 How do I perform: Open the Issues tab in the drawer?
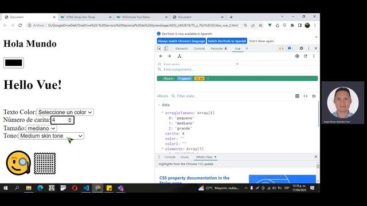(185, 157)
